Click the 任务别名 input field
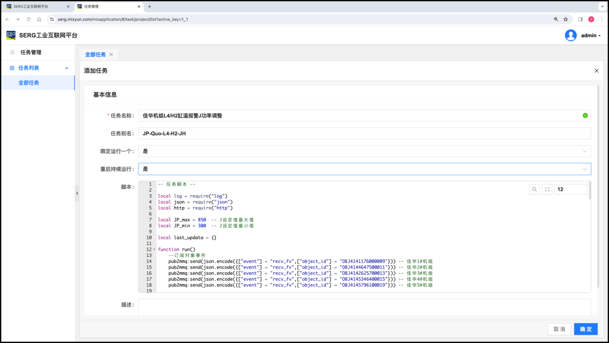 pos(364,134)
